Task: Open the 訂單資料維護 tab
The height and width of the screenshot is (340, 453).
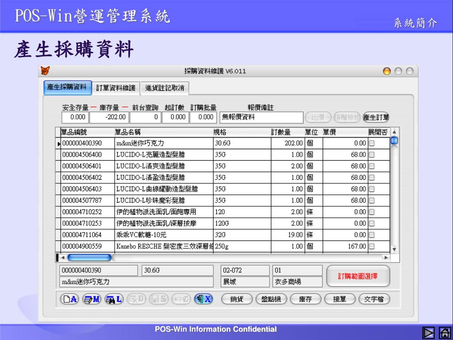Action: click(116, 88)
